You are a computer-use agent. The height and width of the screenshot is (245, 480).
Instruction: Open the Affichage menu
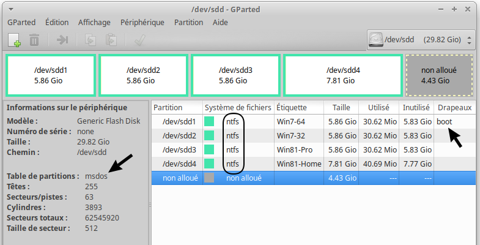(x=94, y=23)
